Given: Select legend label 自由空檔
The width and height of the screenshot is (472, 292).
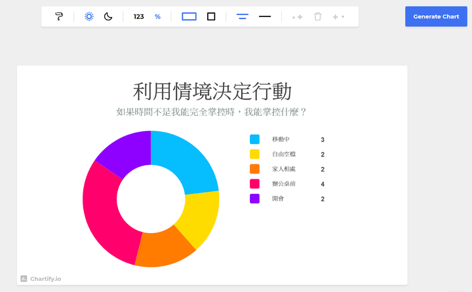Looking at the screenshot, I should coord(284,154).
